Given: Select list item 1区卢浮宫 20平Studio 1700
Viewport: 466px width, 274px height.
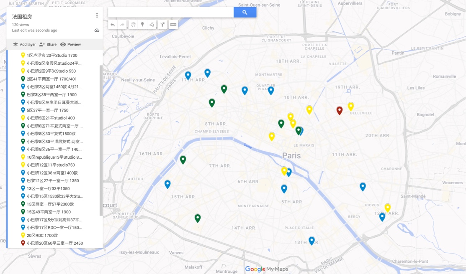Looking at the screenshot, I should (52, 56).
